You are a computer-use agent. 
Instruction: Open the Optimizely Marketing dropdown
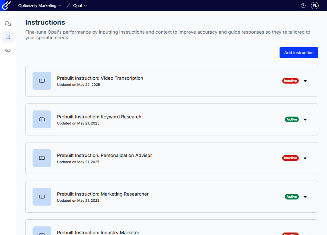(40, 6)
